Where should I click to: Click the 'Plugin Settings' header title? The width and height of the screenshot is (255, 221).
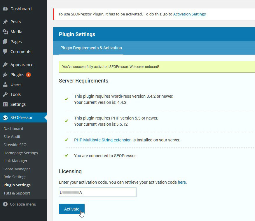pyautogui.click(x=77, y=34)
